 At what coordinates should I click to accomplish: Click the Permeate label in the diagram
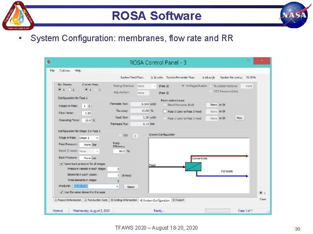(x=227, y=171)
